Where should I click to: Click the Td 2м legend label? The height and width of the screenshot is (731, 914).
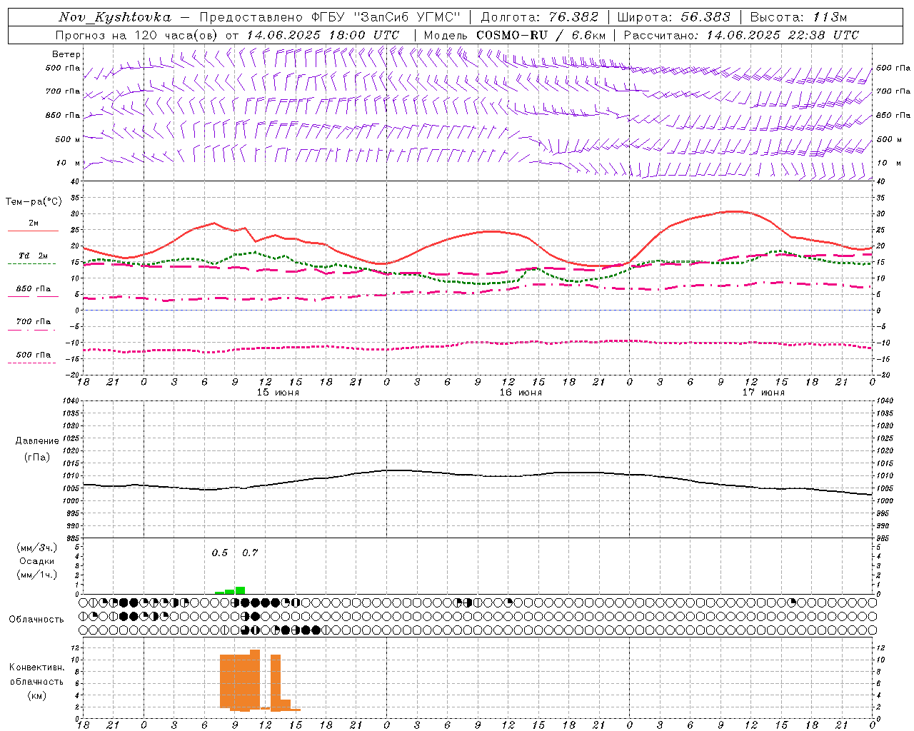34,256
